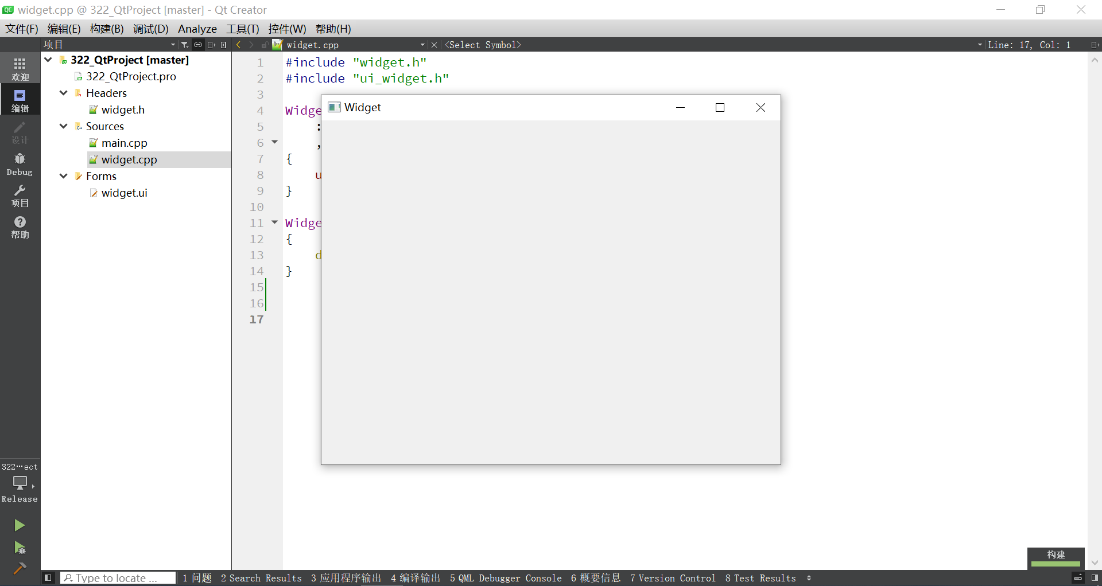The image size is (1102, 586).
Task: Open the 构建(B) menu
Action: pos(107,29)
